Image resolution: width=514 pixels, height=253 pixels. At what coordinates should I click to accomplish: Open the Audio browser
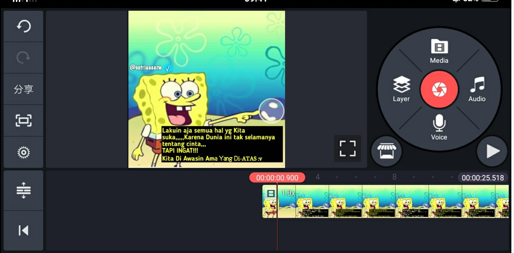477,89
